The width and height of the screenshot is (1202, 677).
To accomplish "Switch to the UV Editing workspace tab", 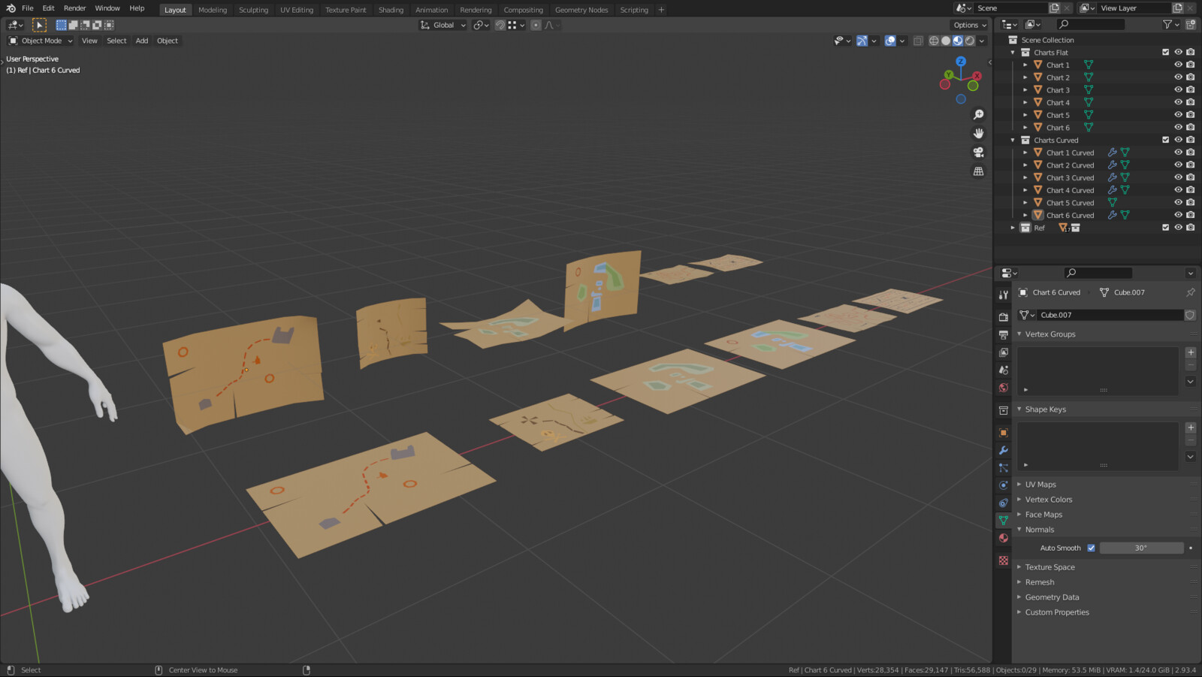I will pyautogui.click(x=297, y=10).
